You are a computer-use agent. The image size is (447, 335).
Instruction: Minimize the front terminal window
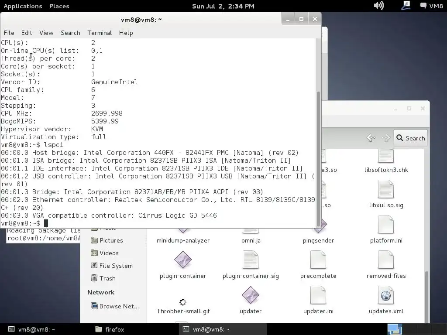[288, 19]
